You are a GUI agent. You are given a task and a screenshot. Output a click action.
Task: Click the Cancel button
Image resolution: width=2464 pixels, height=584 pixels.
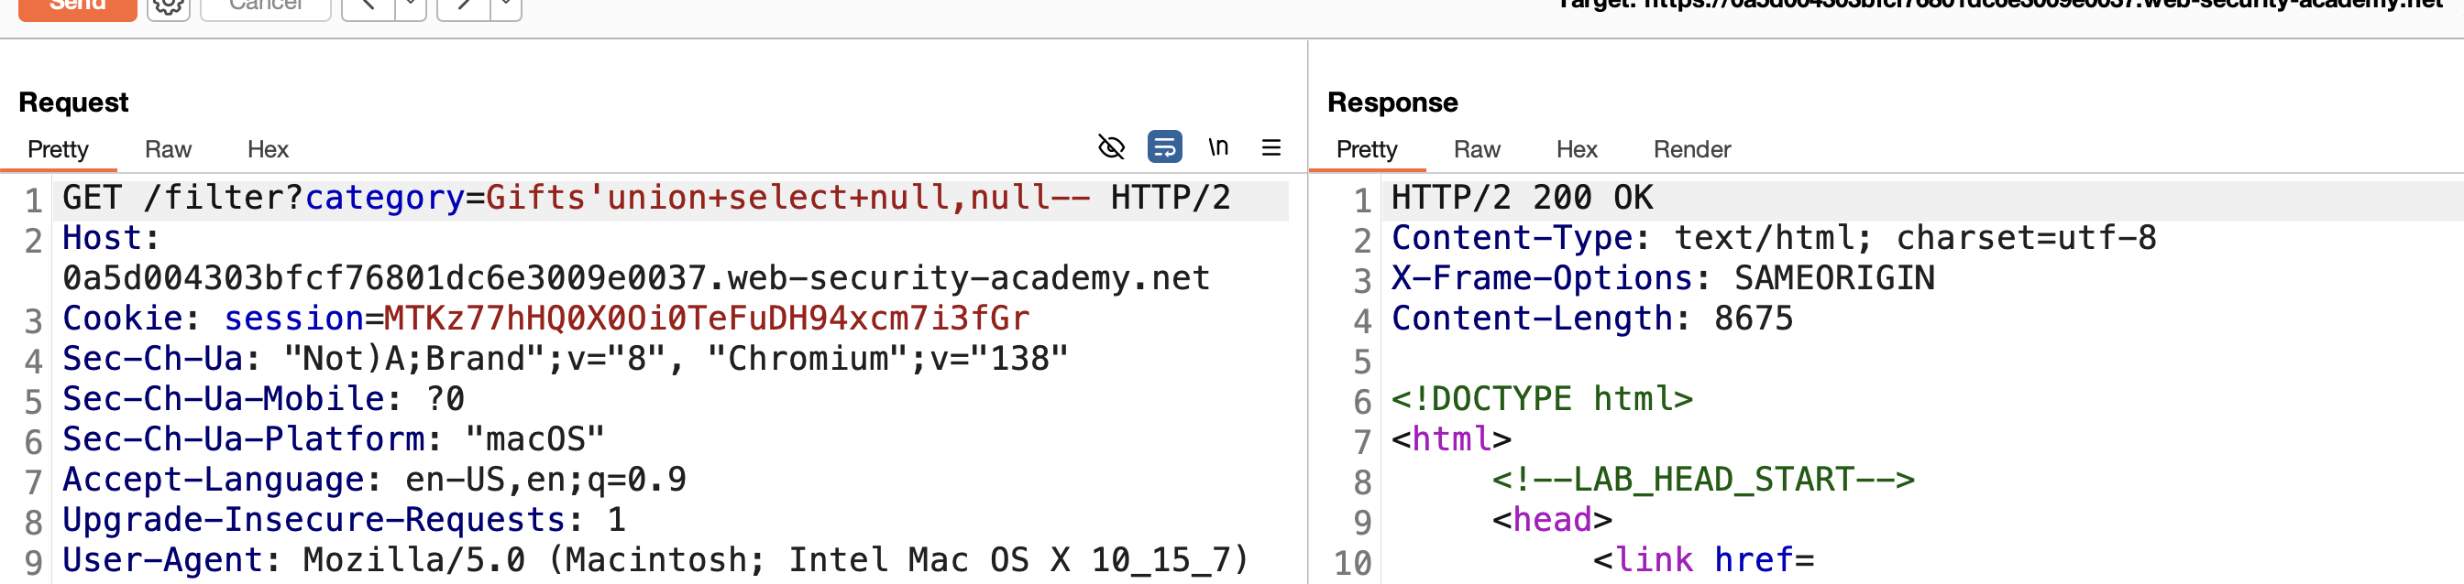pyautogui.click(x=265, y=7)
